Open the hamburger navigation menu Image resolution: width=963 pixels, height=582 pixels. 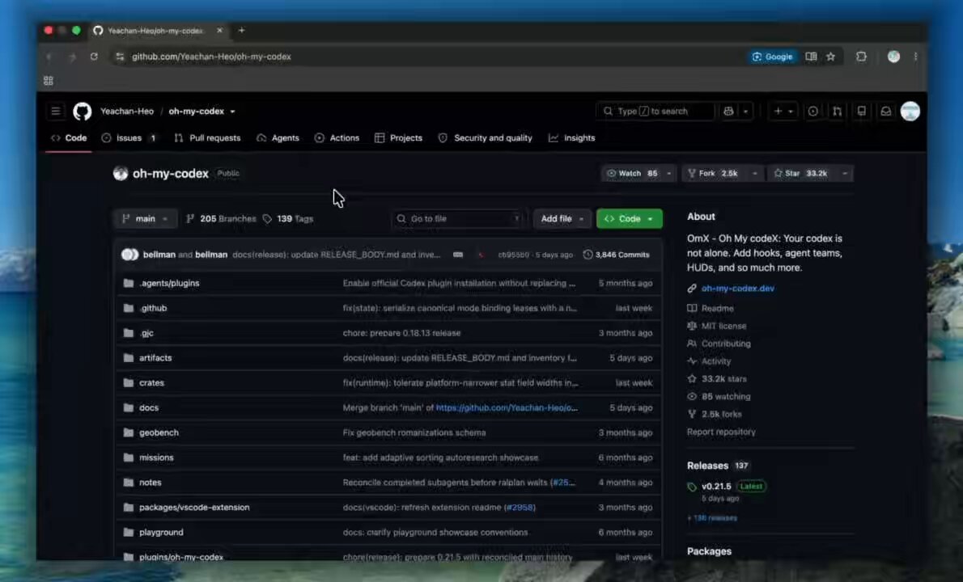tap(56, 111)
